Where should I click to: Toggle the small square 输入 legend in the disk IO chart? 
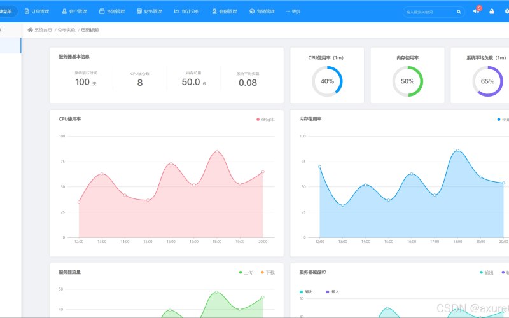(x=332, y=292)
